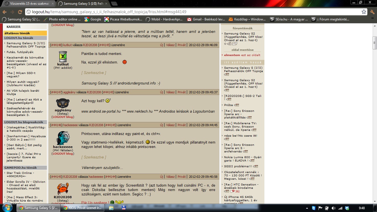Click the kutkut toxic barrel avatar

point(63,57)
